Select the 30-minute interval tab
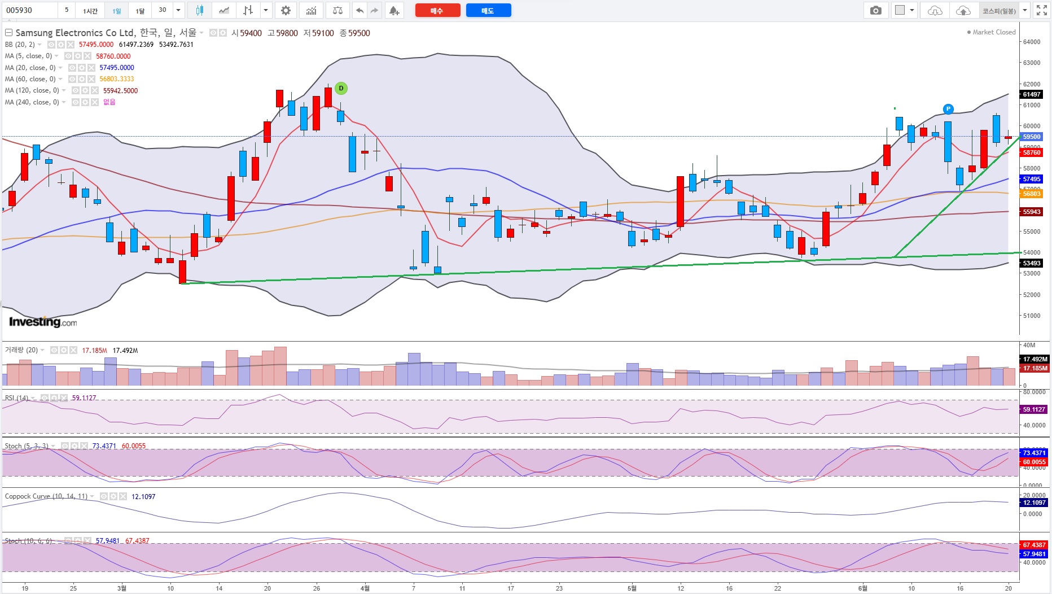The image size is (1052, 594). (163, 10)
